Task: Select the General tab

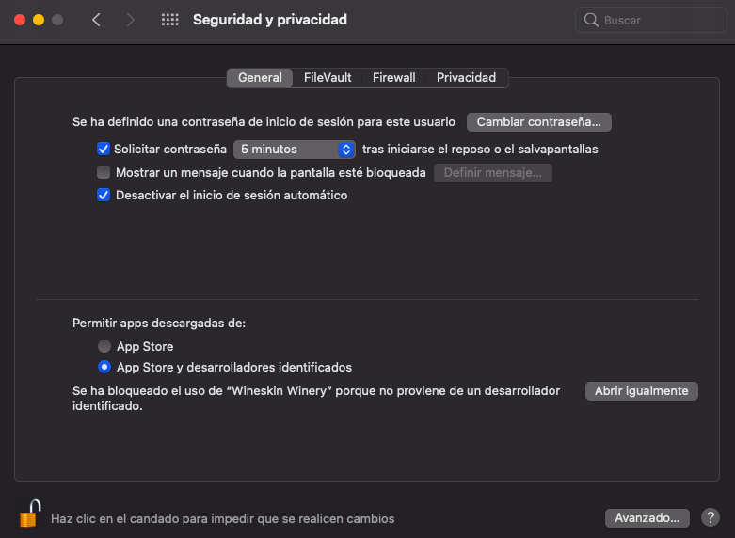Action: pyautogui.click(x=260, y=78)
